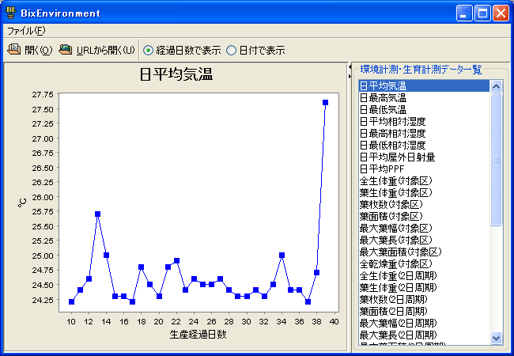The image size is (514, 356).
Task: Maximize the BixEnvironment window
Action: tap(482, 13)
